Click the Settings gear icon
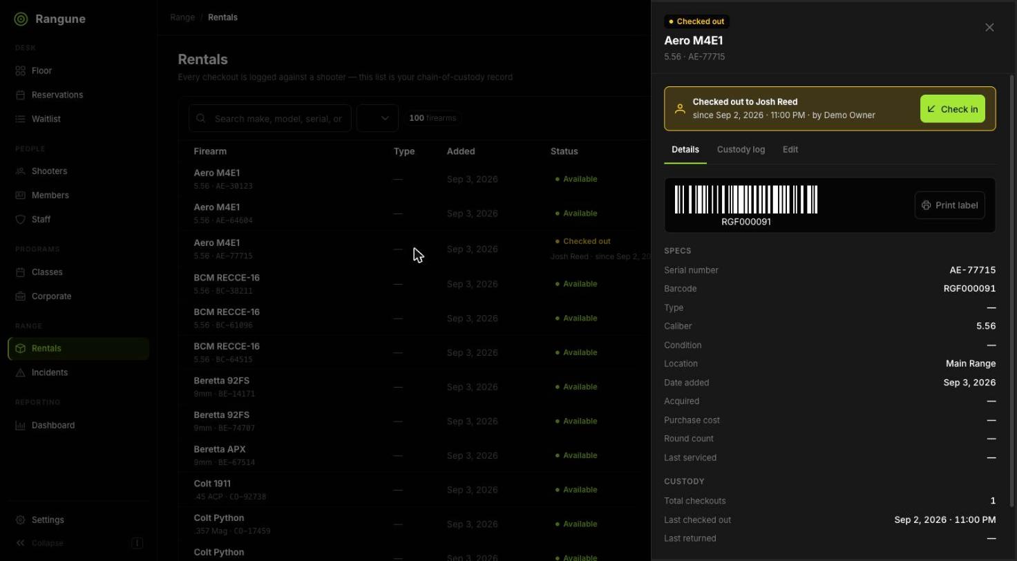The height and width of the screenshot is (561, 1017). 21,520
